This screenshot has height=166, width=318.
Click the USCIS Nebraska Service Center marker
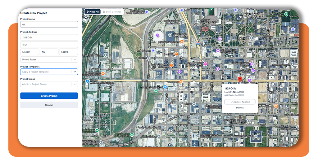click(183, 22)
